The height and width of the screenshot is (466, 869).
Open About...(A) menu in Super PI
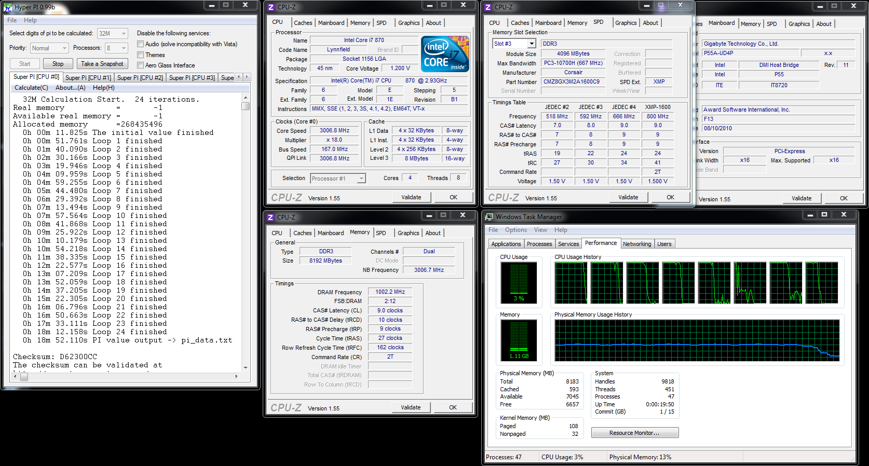(x=71, y=88)
